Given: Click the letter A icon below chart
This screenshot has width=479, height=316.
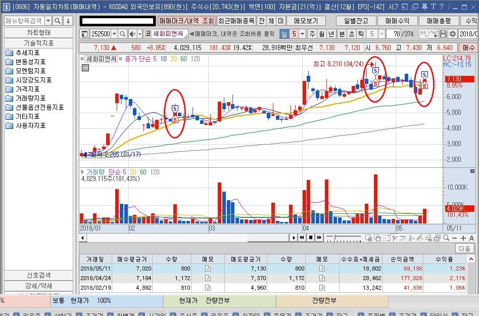Looking at the screenshot, I should [x=471, y=238].
